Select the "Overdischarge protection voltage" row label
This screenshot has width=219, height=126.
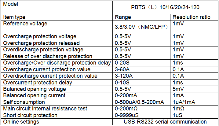point(43,50)
